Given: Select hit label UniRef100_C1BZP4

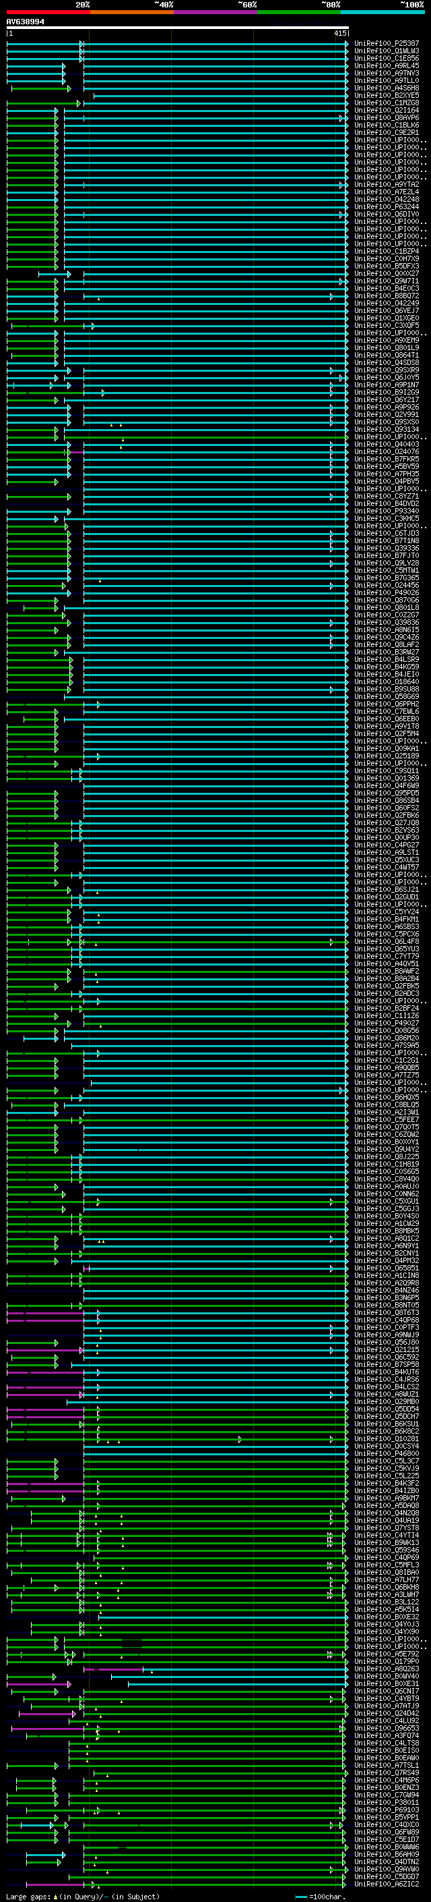Looking at the screenshot, I should coord(387,251).
